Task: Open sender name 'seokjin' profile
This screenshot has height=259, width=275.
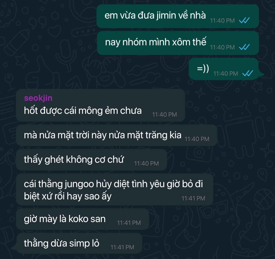Action: 38,98
